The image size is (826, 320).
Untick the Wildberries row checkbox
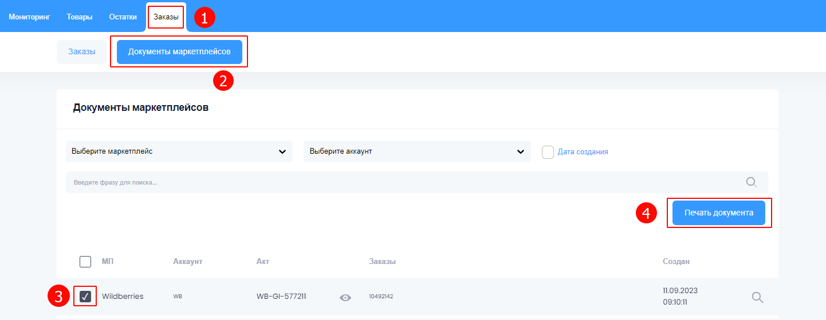[x=85, y=297]
